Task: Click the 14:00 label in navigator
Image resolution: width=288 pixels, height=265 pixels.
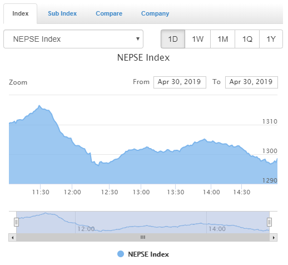Action: (x=217, y=229)
